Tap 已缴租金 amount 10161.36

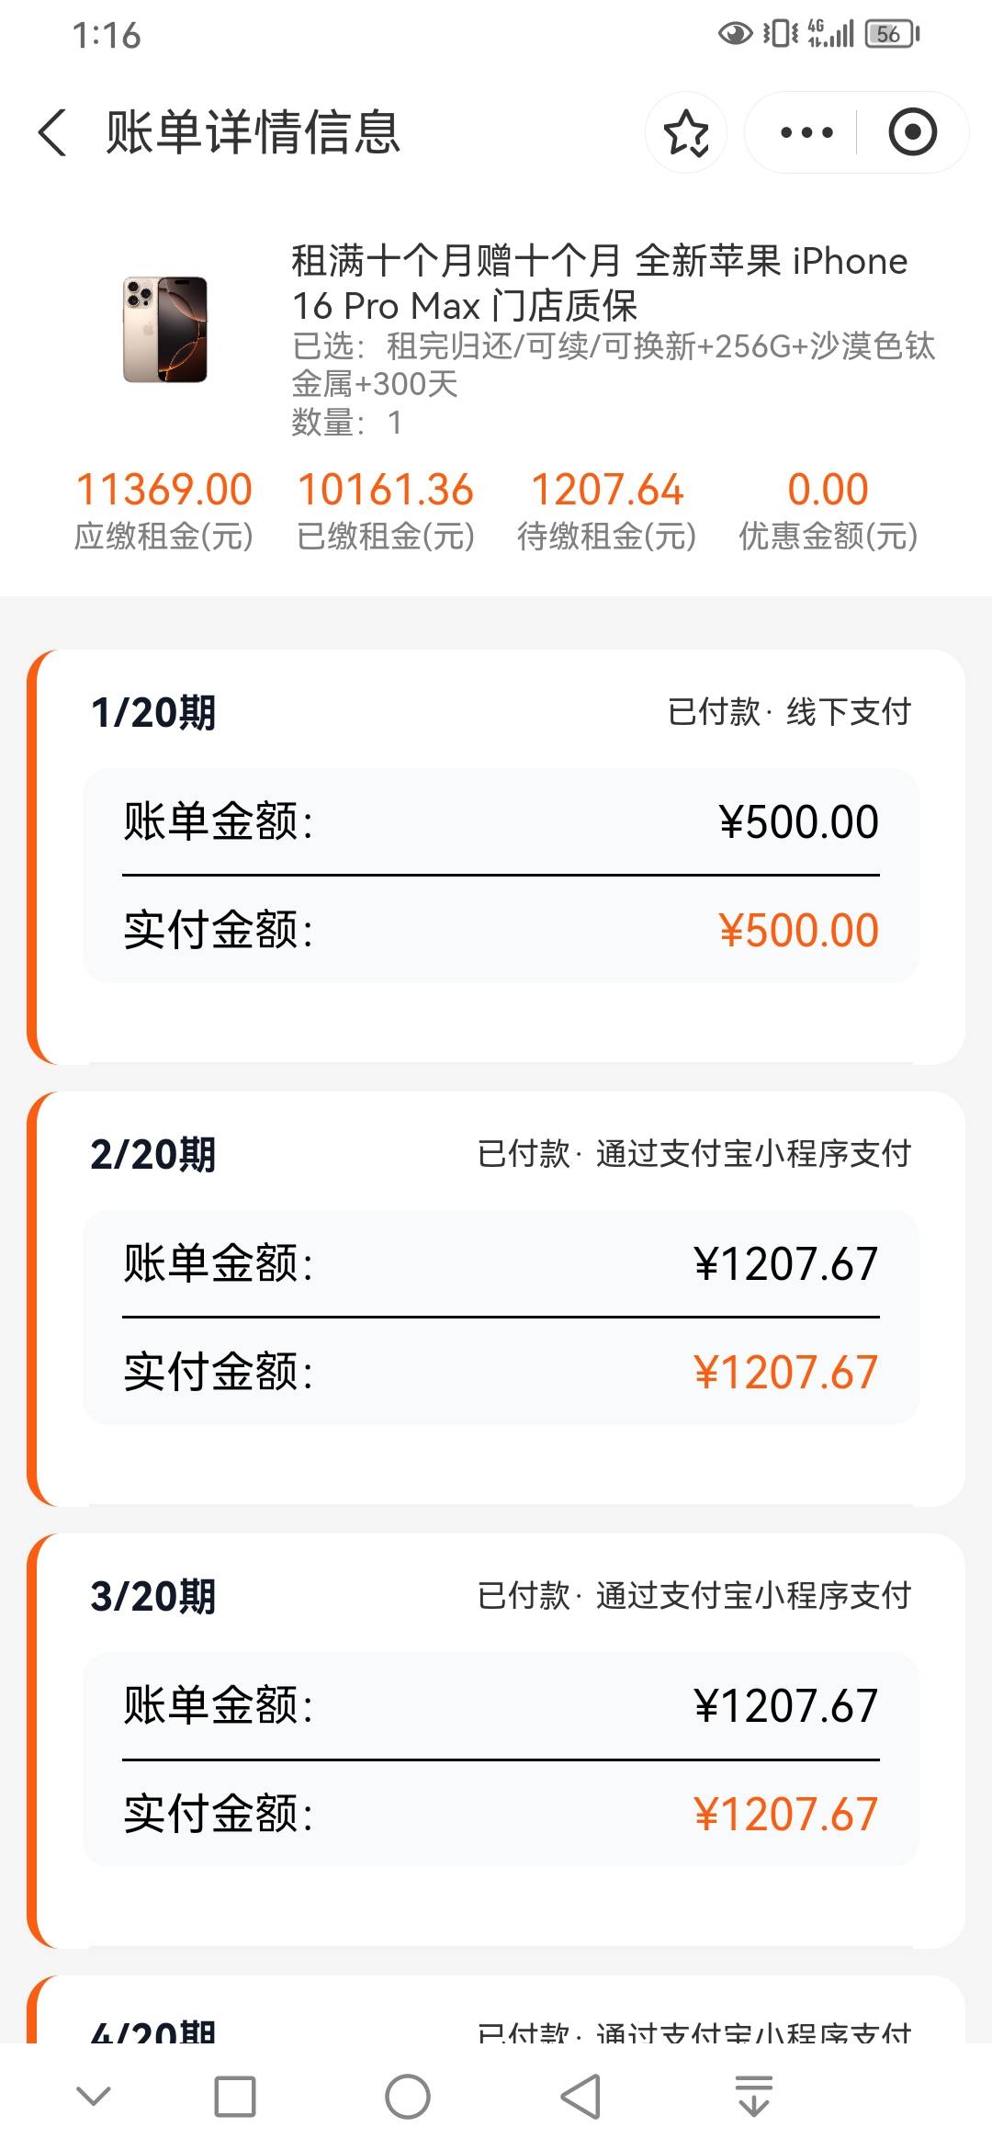point(385,490)
